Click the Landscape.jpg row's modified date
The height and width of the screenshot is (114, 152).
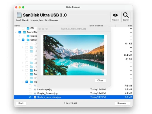click(x=98, y=89)
